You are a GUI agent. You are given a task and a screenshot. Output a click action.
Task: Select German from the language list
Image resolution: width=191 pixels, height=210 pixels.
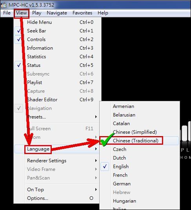pyautogui.click(x=139, y=184)
